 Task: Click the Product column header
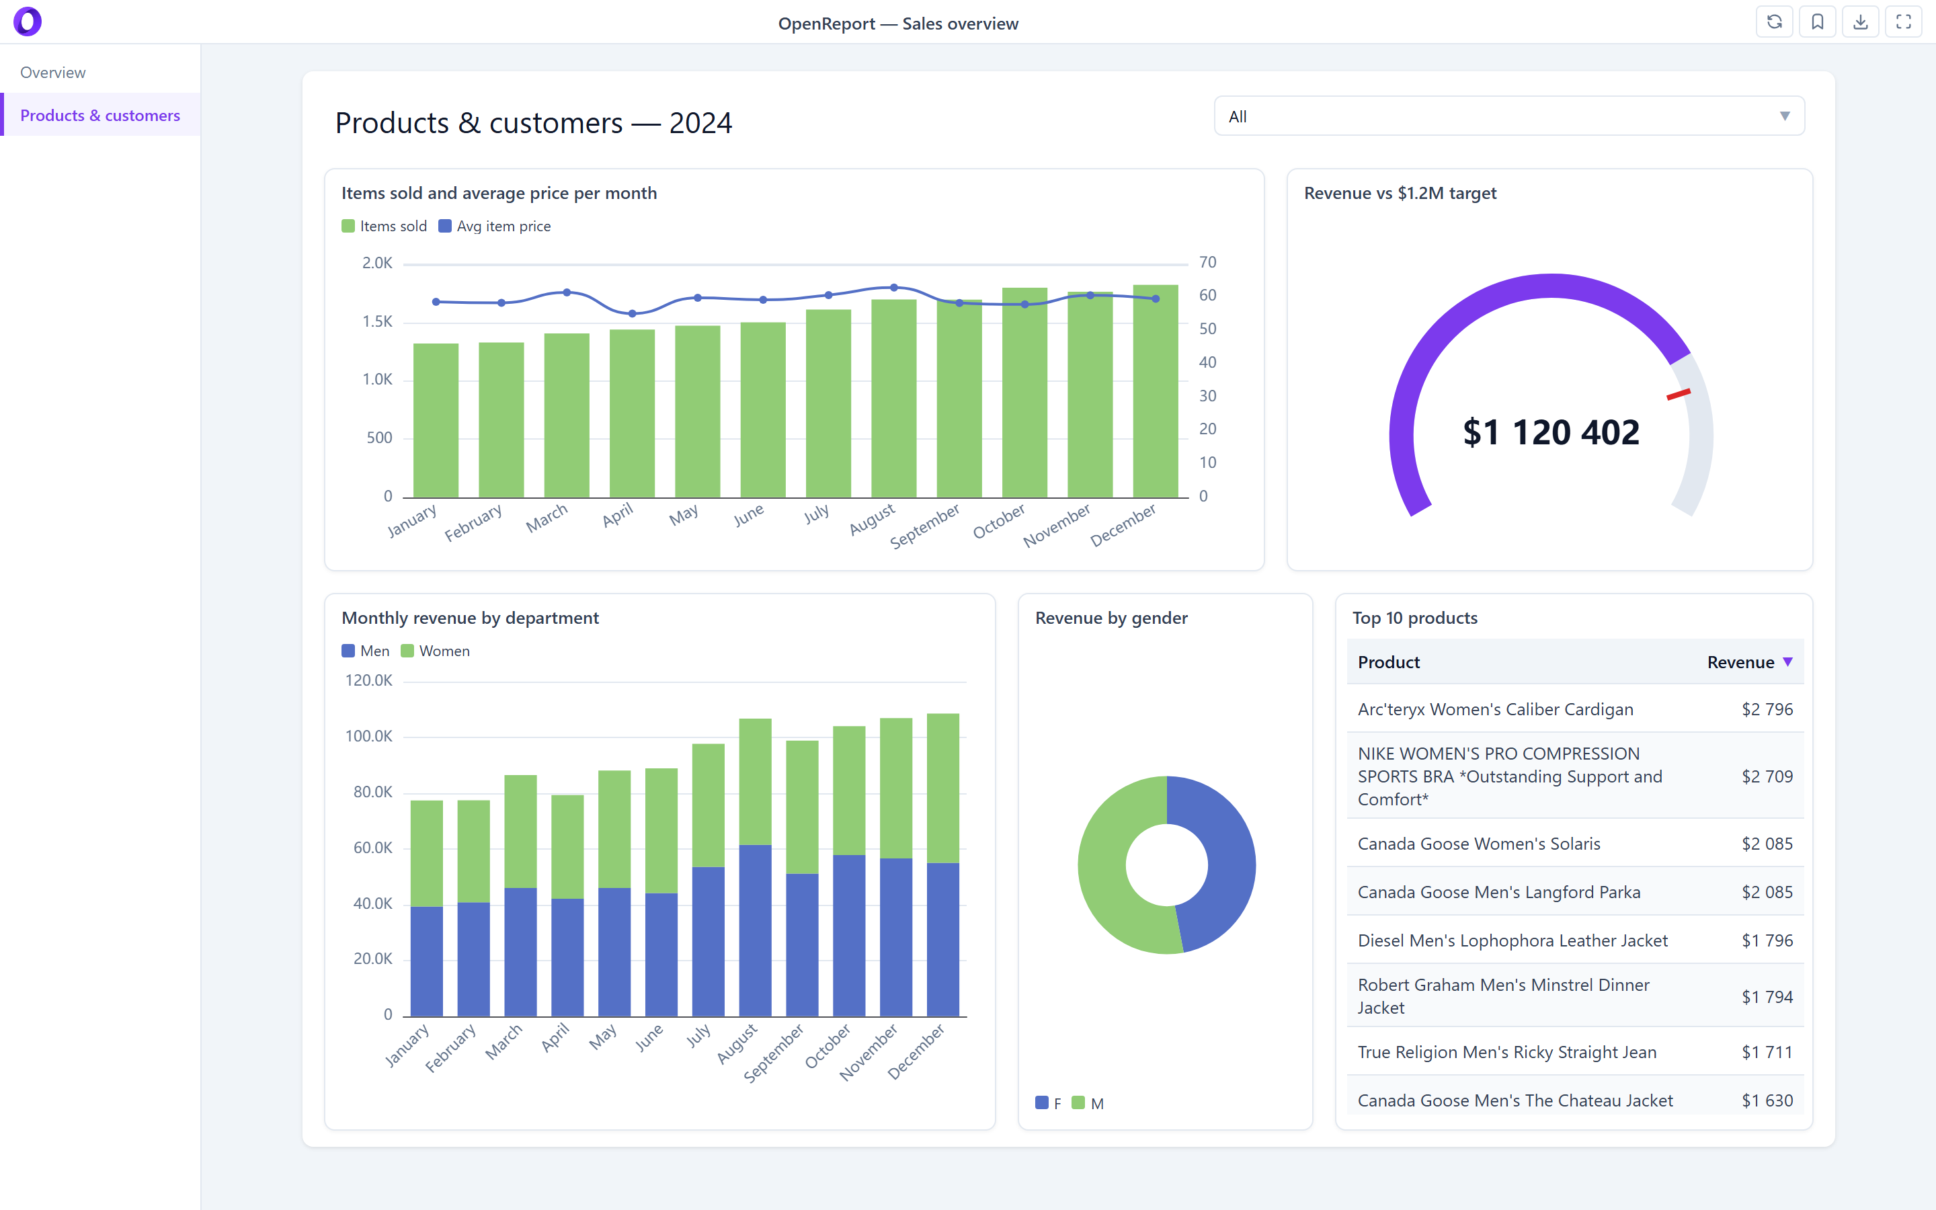(x=1389, y=663)
